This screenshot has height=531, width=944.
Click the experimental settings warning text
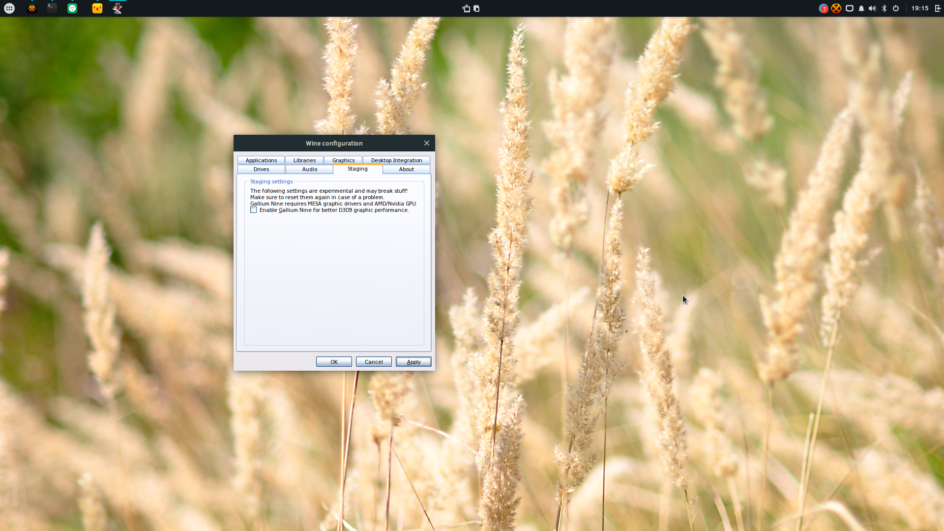point(329,191)
